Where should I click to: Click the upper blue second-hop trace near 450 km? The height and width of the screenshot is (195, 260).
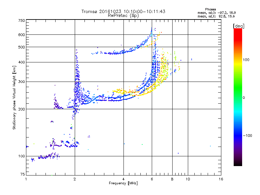click(x=114, y=53)
